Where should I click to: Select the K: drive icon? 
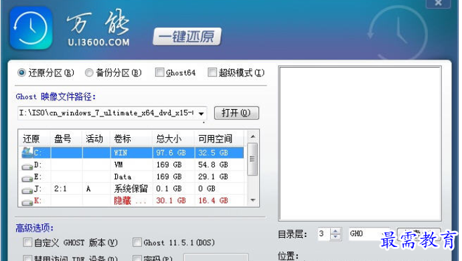click(27, 202)
